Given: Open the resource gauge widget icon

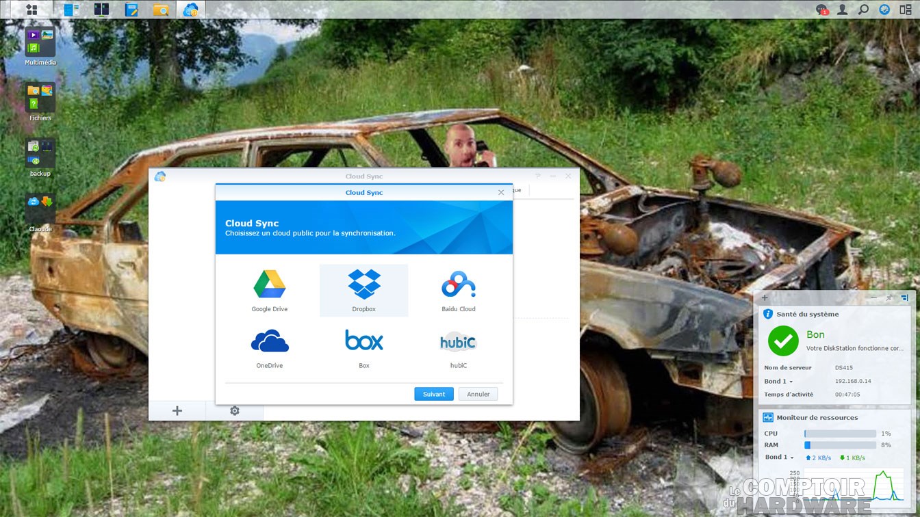Looking at the screenshot, I should (x=884, y=10).
